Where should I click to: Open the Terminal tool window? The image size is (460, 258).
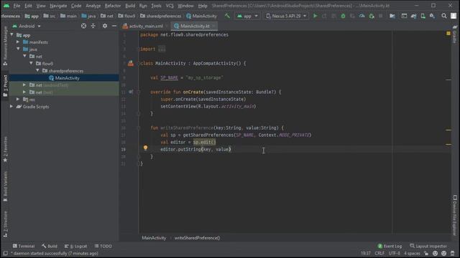pos(24,246)
